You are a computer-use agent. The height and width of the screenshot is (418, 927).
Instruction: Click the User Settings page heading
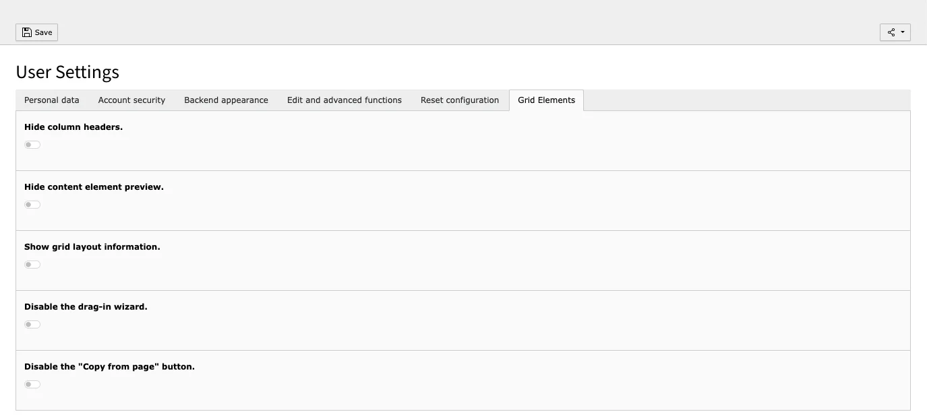67,72
